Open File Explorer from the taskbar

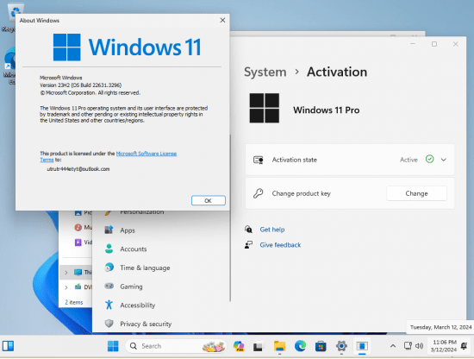click(279, 346)
